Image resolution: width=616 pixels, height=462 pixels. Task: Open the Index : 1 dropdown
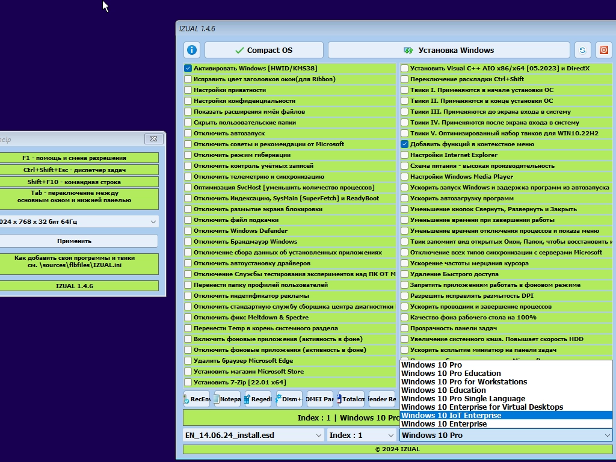[362, 435]
